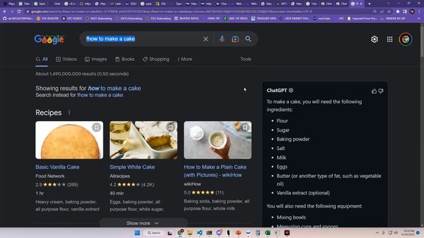Switch to the Books tab
Viewport: 424px width, 238px height.
pyautogui.click(x=125, y=59)
